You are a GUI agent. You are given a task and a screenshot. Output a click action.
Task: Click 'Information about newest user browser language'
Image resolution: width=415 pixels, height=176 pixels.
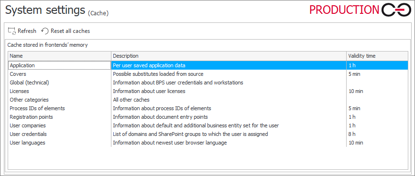click(x=170, y=143)
